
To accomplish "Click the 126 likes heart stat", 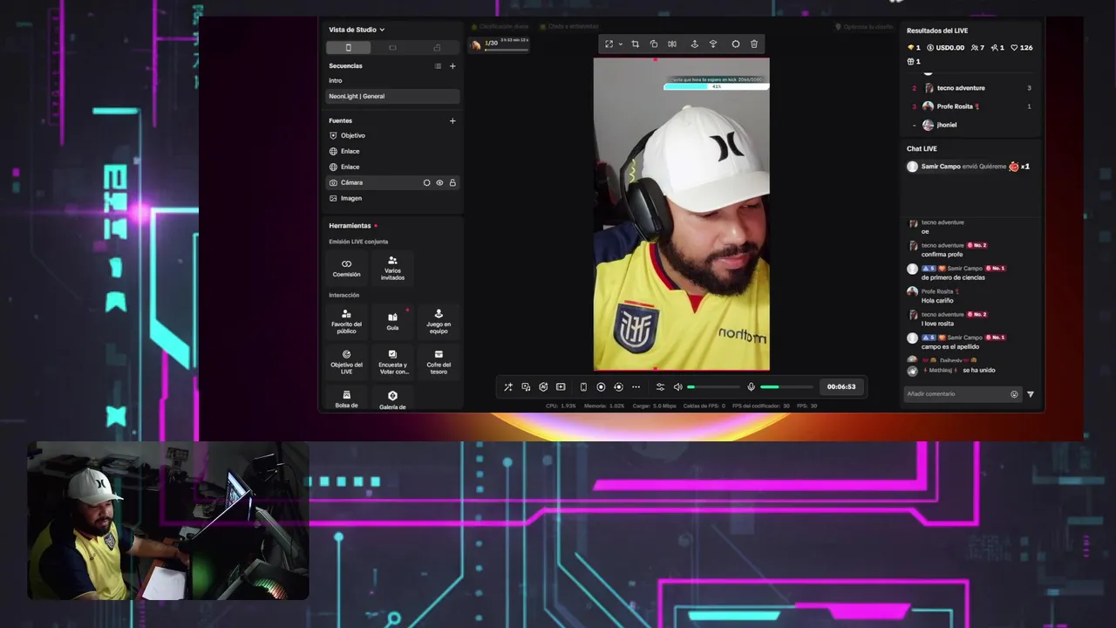I will (x=1022, y=48).
